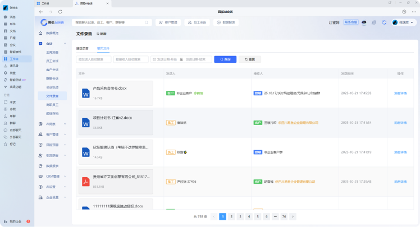The width and height of the screenshot is (420, 227).
Task: Open the AI robot assistant icon
Action: click(364, 22)
